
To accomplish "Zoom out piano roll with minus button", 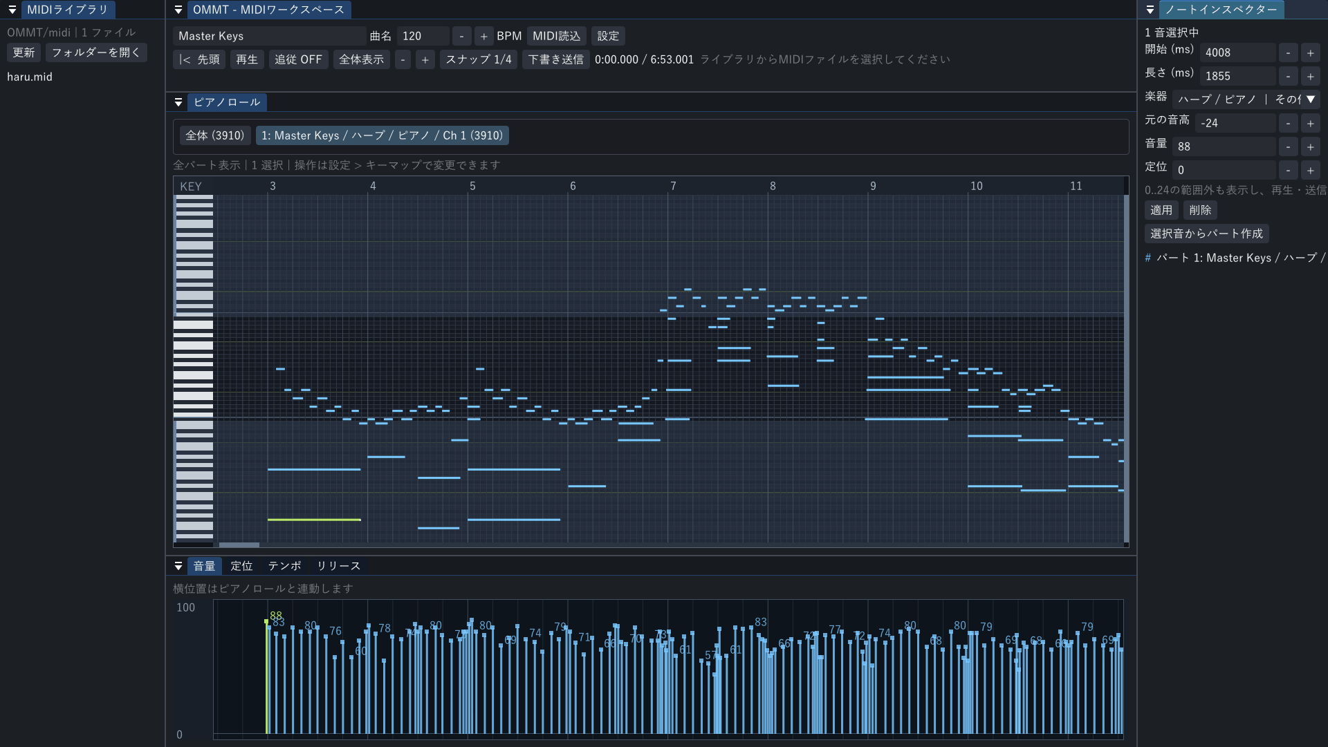I will point(403,59).
